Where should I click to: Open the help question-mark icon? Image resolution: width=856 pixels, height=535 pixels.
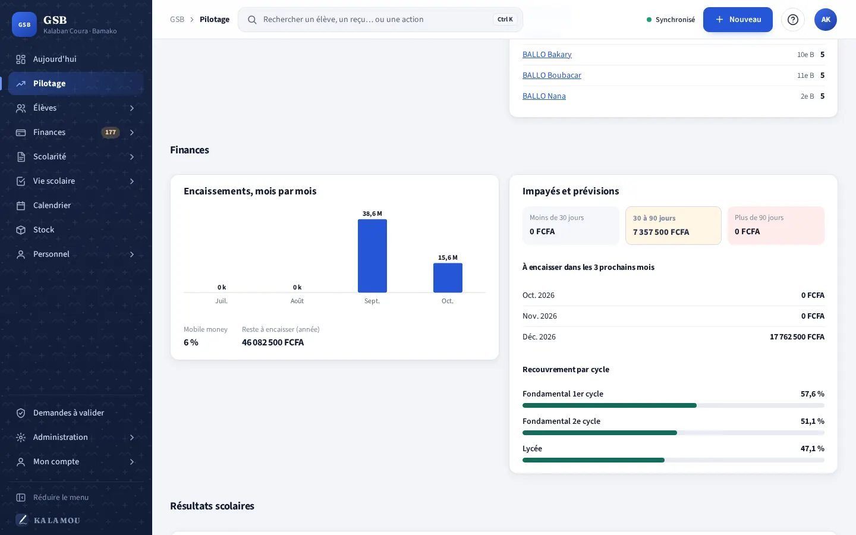[x=793, y=20]
